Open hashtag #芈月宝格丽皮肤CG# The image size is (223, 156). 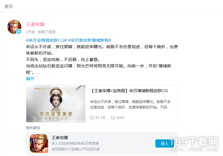pos(46,40)
